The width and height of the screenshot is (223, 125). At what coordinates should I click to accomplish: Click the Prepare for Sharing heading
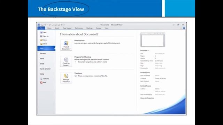[x=83, y=57]
